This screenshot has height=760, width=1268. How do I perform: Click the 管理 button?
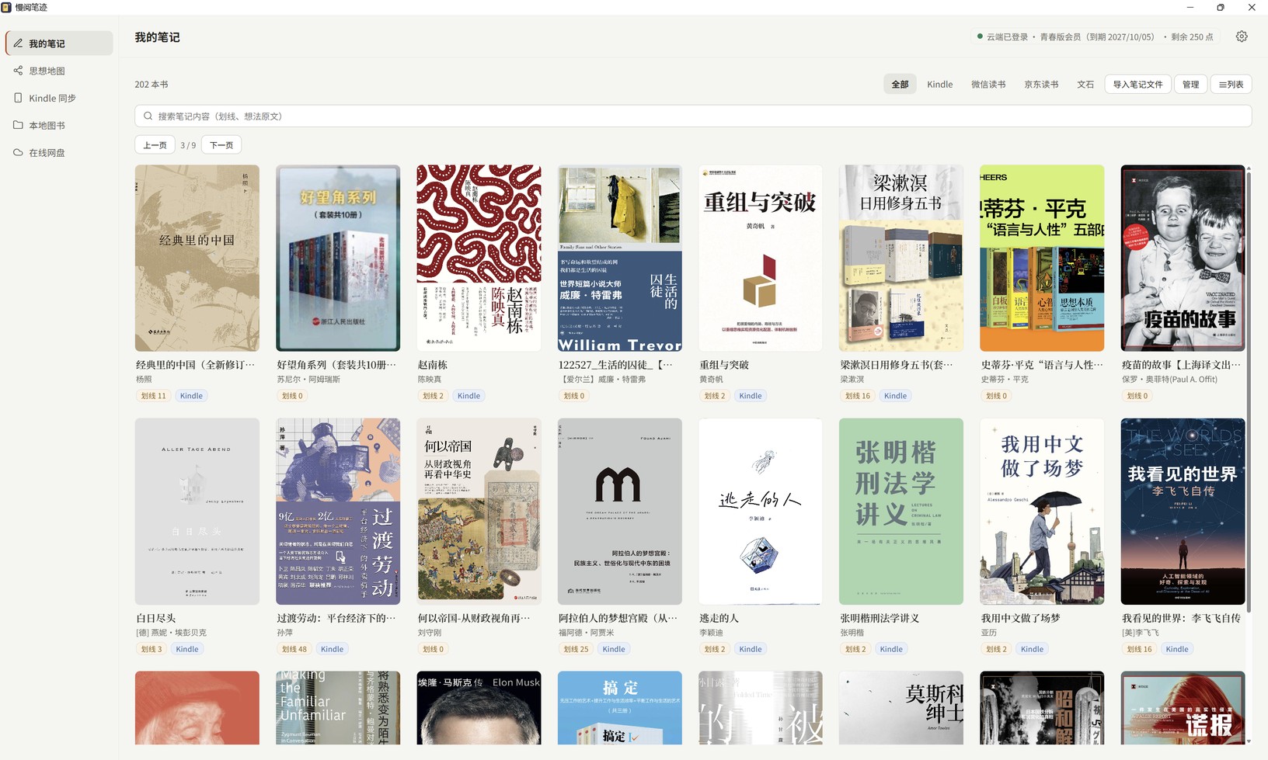click(x=1190, y=84)
